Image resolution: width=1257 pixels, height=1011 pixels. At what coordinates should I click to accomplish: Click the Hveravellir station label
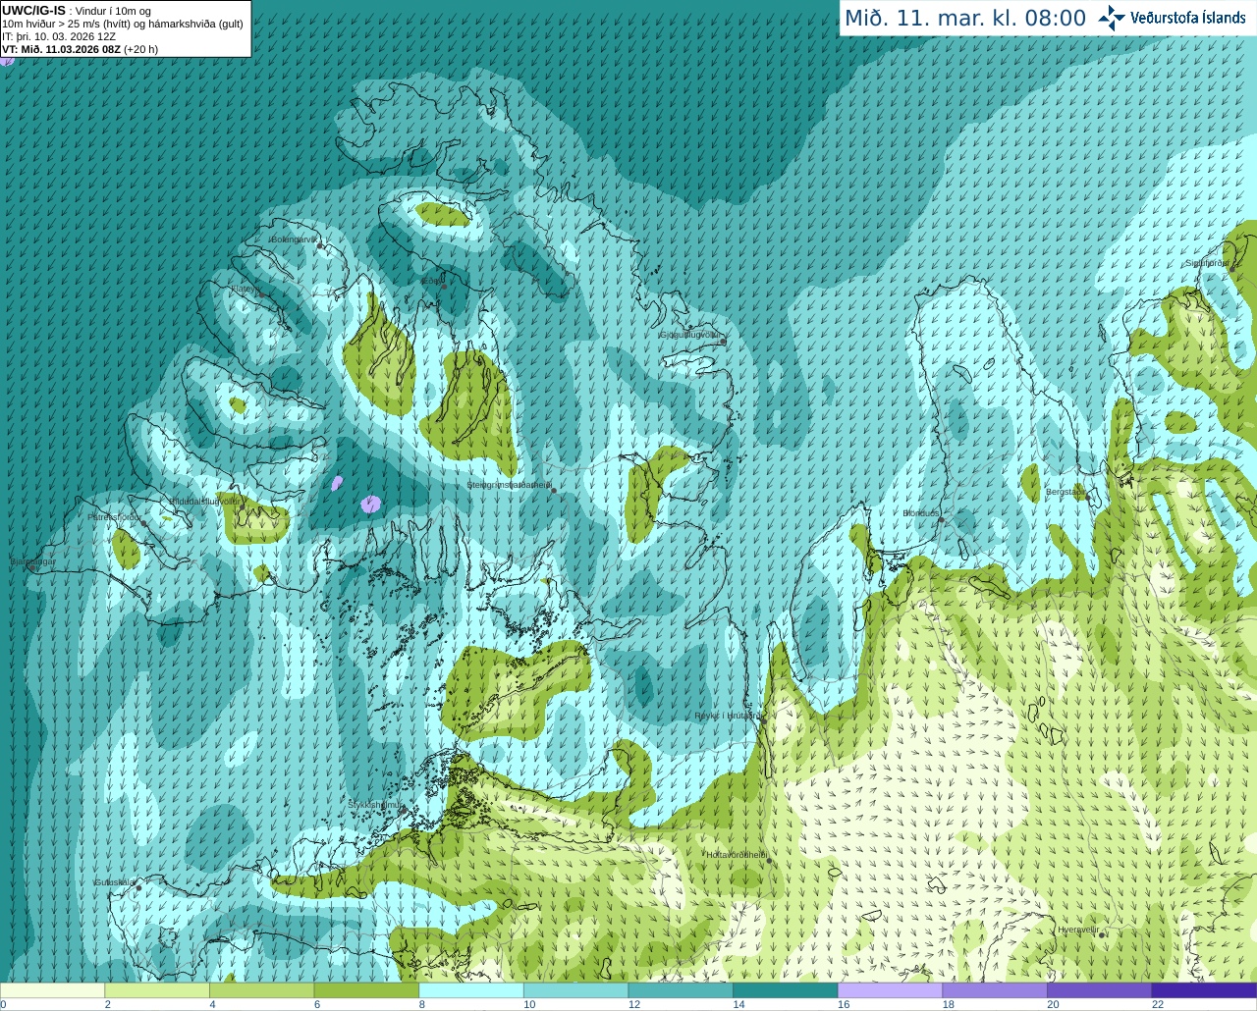click(x=1077, y=929)
